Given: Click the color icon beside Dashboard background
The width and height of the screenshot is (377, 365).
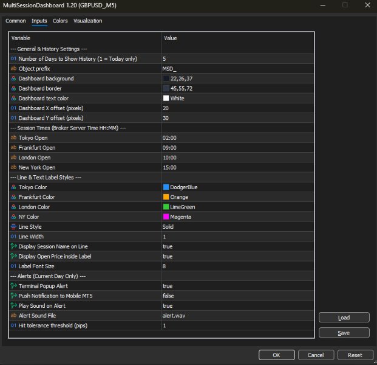Looking at the screenshot, I should pos(13,78).
